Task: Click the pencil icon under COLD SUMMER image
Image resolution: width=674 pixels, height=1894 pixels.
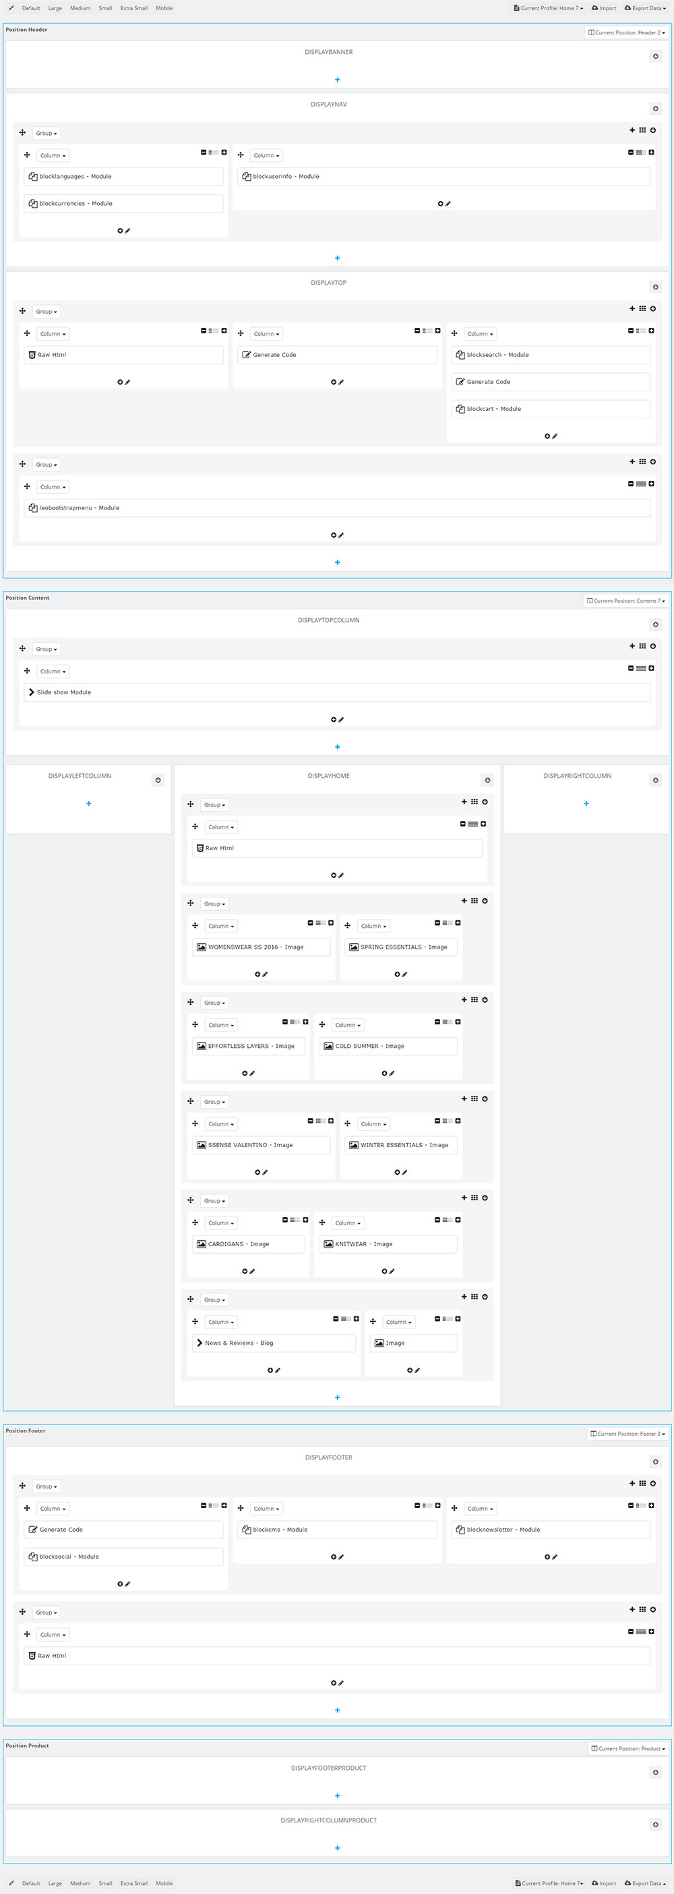Action: pyautogui.click(x=392, y=1074)
